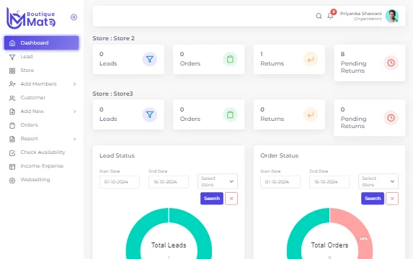Click red notification count badge

(334, 12)
